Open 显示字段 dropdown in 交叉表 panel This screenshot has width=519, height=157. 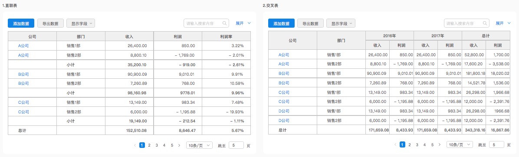[x=341, y=23]
